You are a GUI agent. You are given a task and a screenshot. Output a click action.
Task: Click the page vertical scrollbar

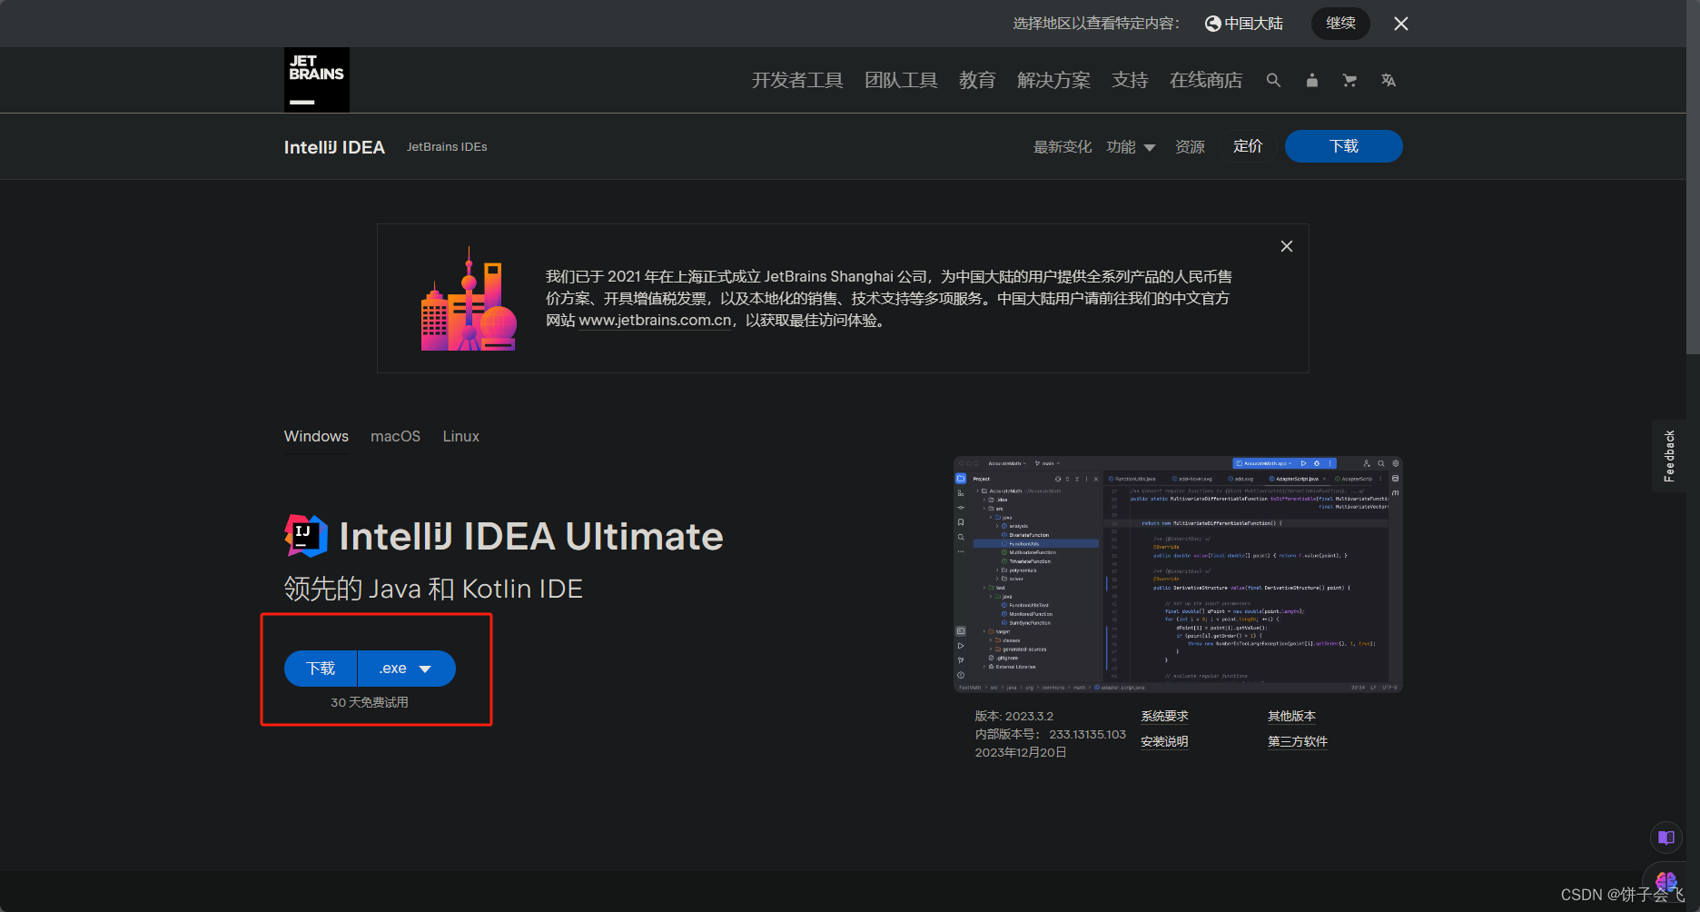1693,177
